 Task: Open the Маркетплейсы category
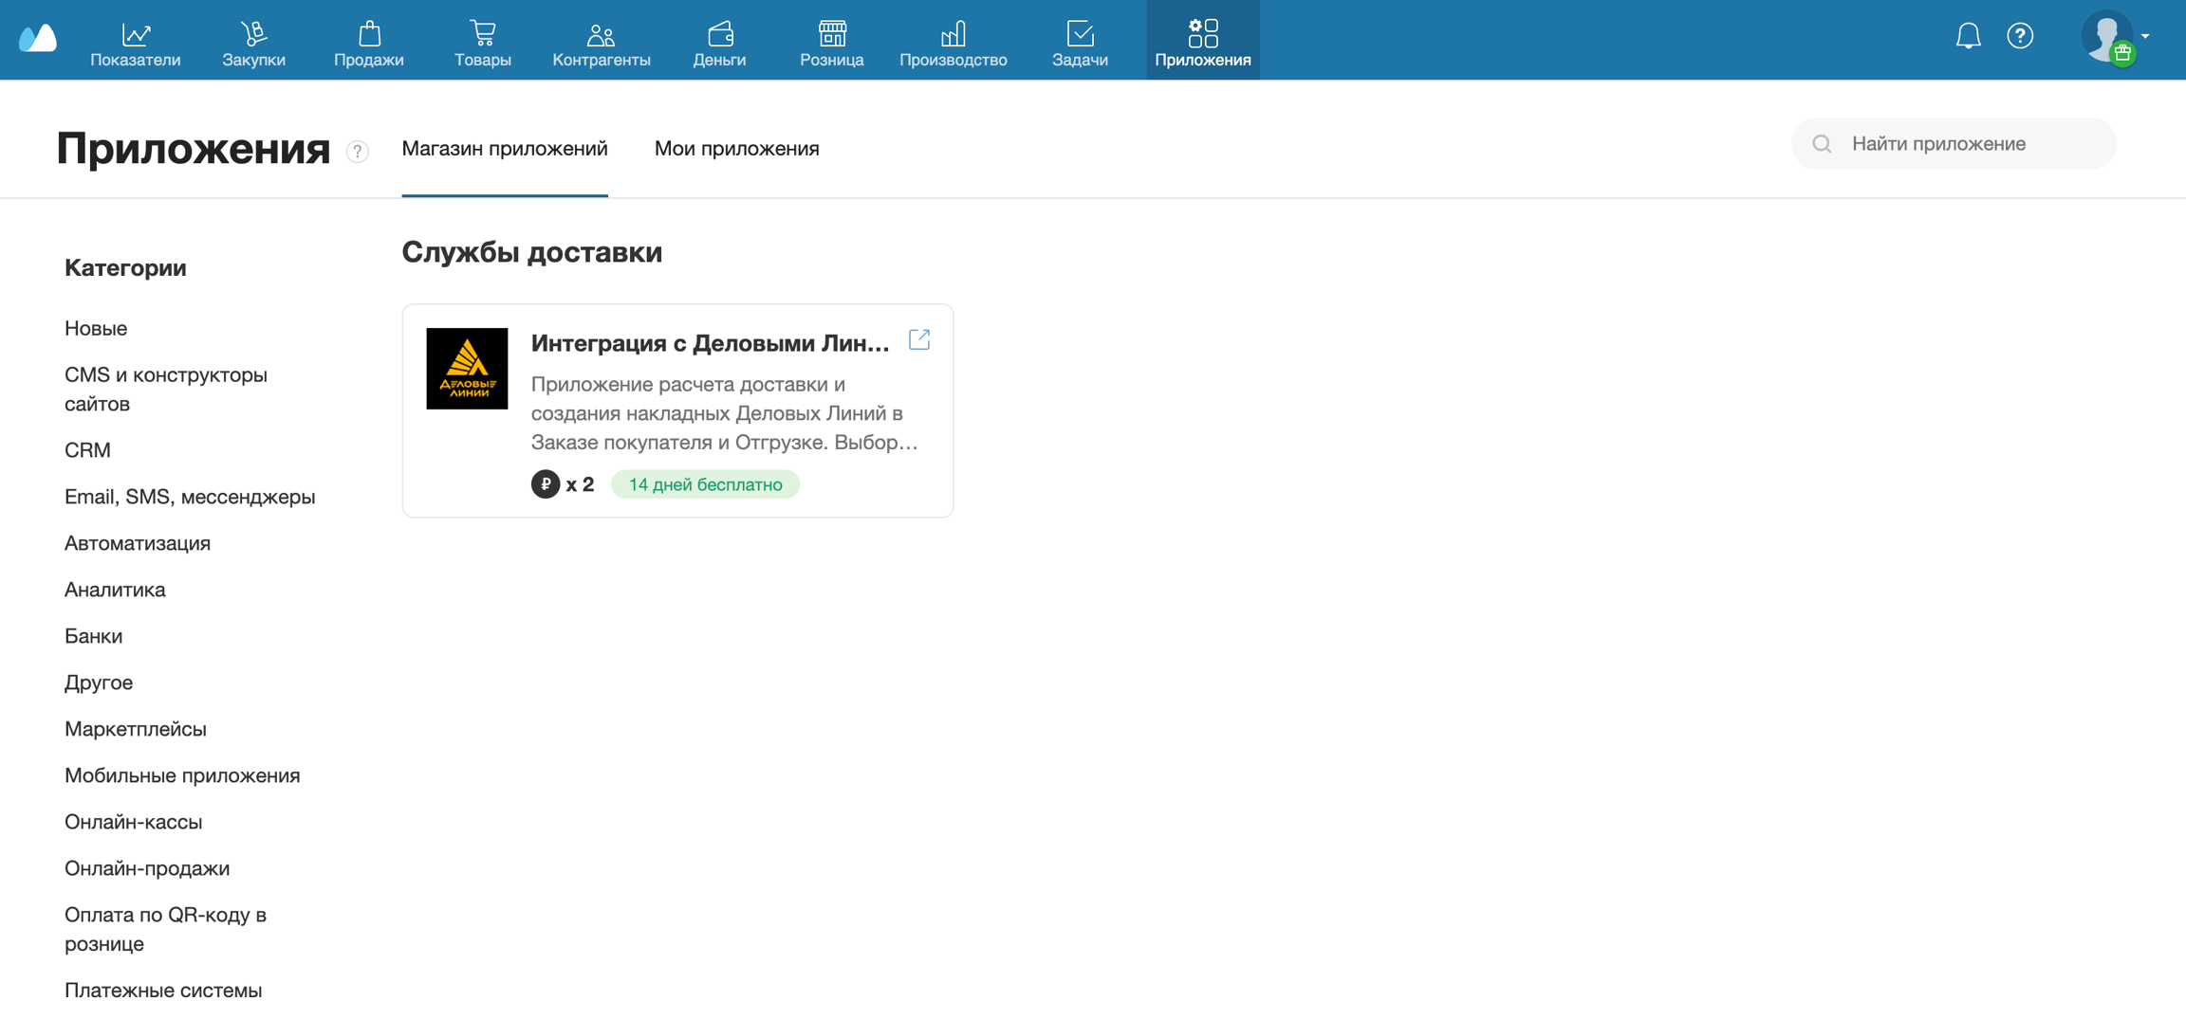click(136, 729)
